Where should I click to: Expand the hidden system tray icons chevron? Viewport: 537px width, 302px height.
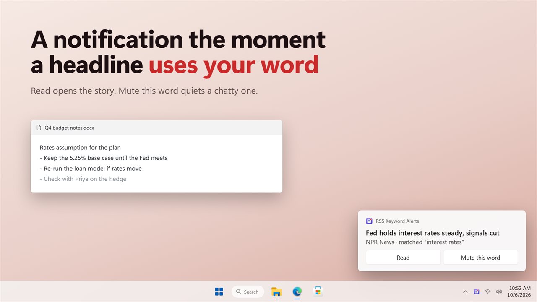coord(465,292)
